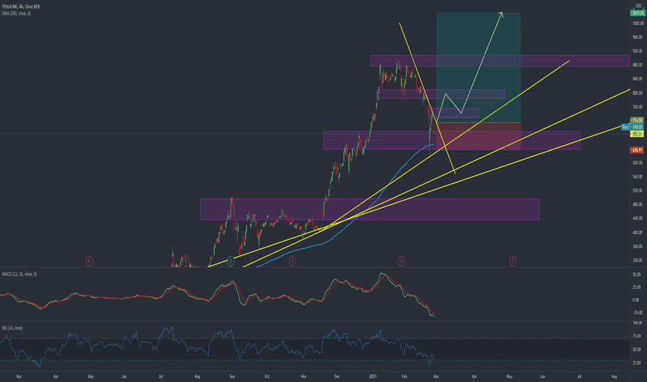Click the red RSI overbought dotted line
This screenshot has height=382, width=647.
(315, 339)
